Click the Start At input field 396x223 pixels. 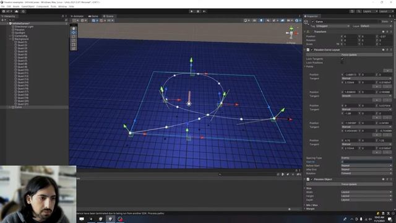[366, 162]
